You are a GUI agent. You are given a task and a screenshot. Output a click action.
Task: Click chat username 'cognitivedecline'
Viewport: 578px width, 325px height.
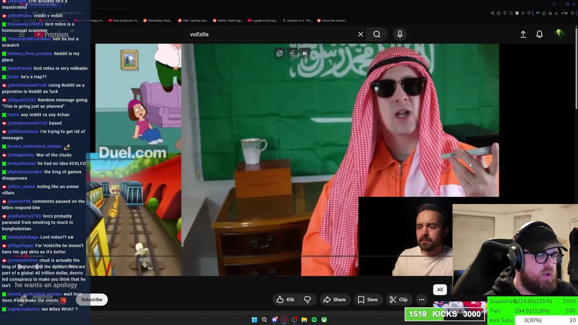(23, 309)
